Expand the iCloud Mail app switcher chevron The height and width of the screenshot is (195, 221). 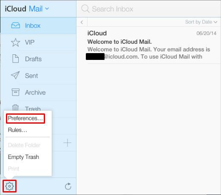(47, 8)
